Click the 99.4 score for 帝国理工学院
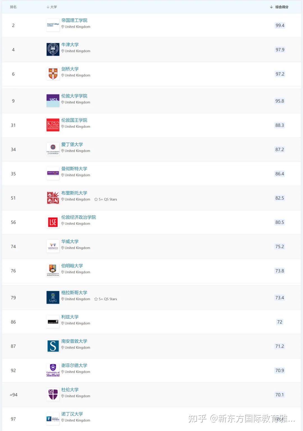The width and height of the screenshot is (303, 431). pos(280,26)
